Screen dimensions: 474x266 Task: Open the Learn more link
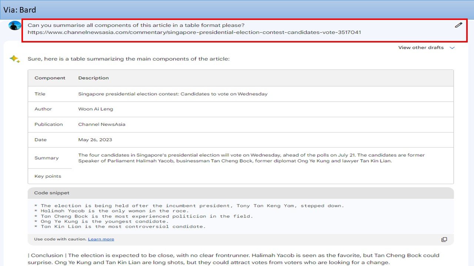(101, 239)
